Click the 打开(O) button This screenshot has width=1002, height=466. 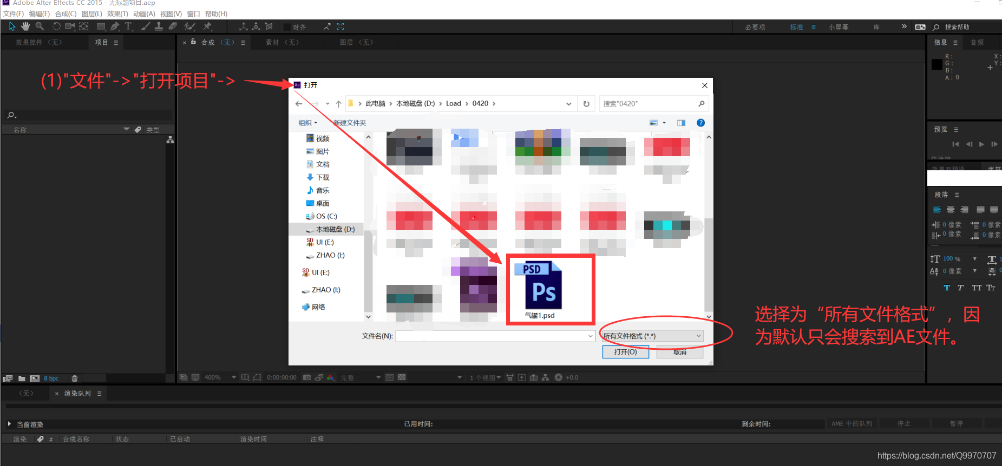[x=625, y=352]
